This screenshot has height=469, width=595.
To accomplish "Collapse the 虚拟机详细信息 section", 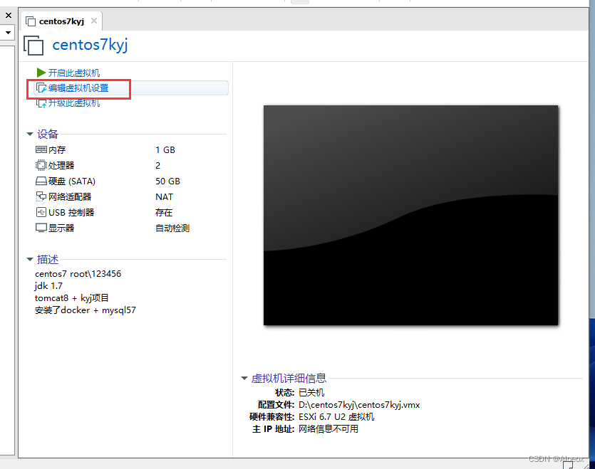I will (x=244, y=378).
